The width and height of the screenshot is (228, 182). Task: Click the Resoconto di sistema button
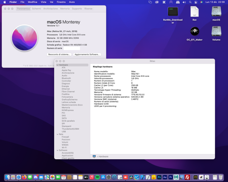tap(59, 54)
